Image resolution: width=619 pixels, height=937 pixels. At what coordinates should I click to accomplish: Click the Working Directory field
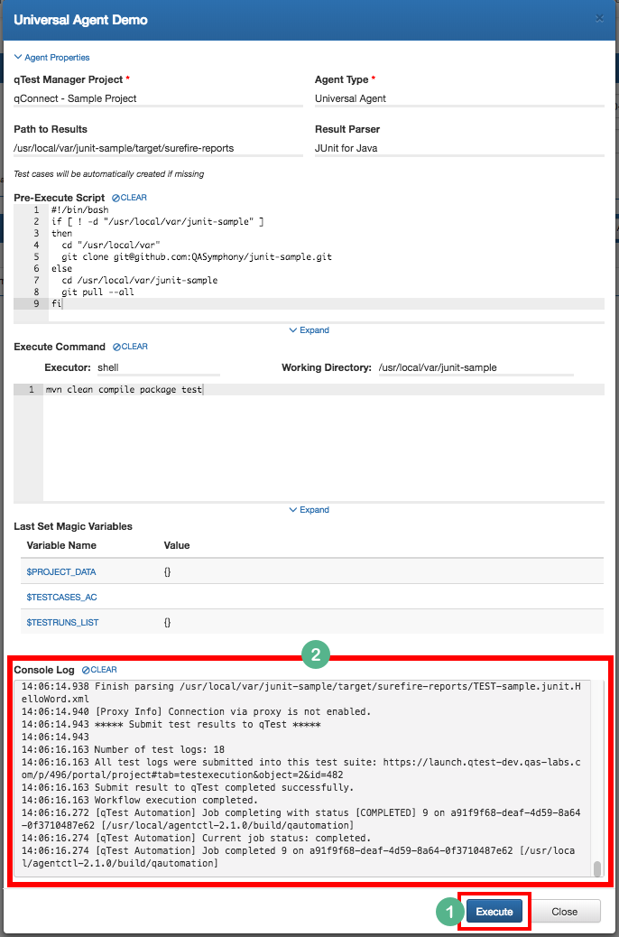click(x=476, y=368)
